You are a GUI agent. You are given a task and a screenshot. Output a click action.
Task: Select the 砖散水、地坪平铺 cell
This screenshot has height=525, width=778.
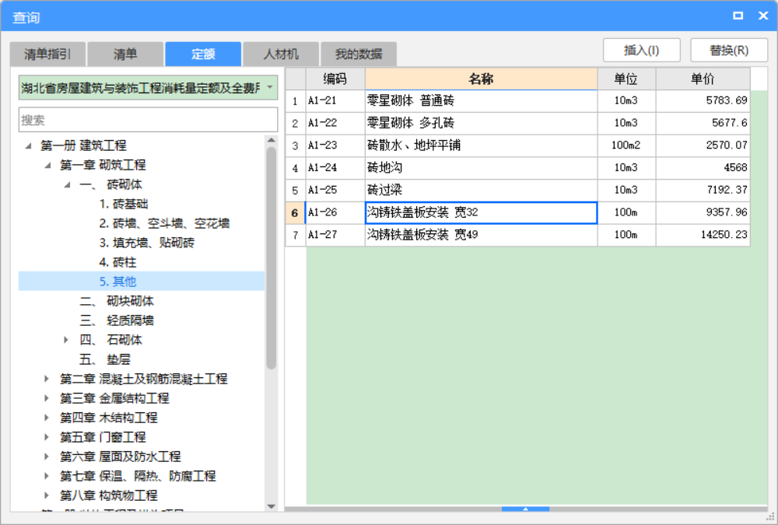tap(481, 145)
